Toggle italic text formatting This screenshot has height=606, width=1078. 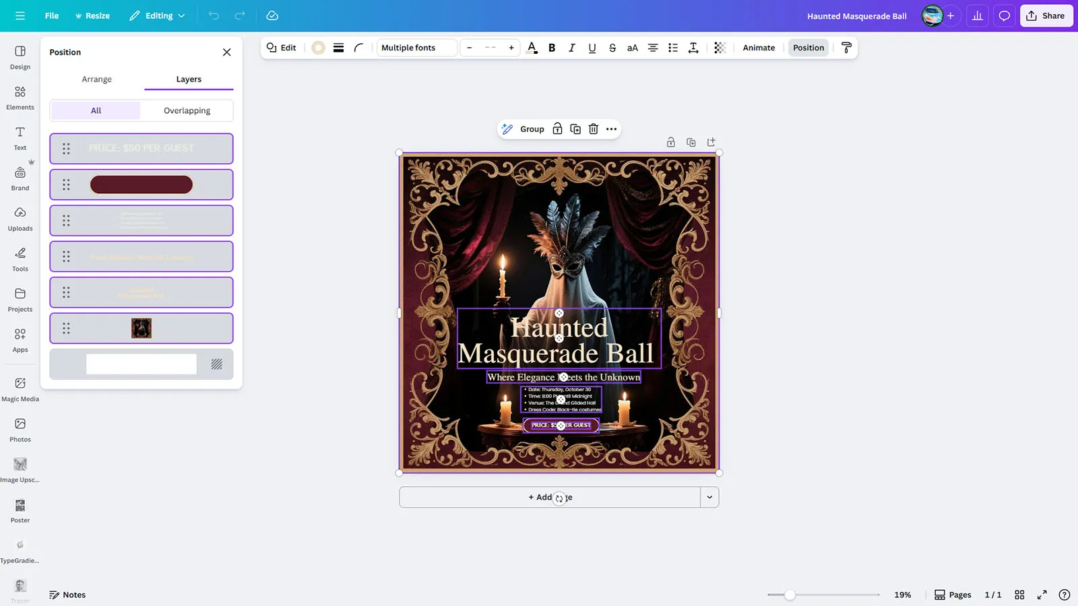click(x=572, y=48)
